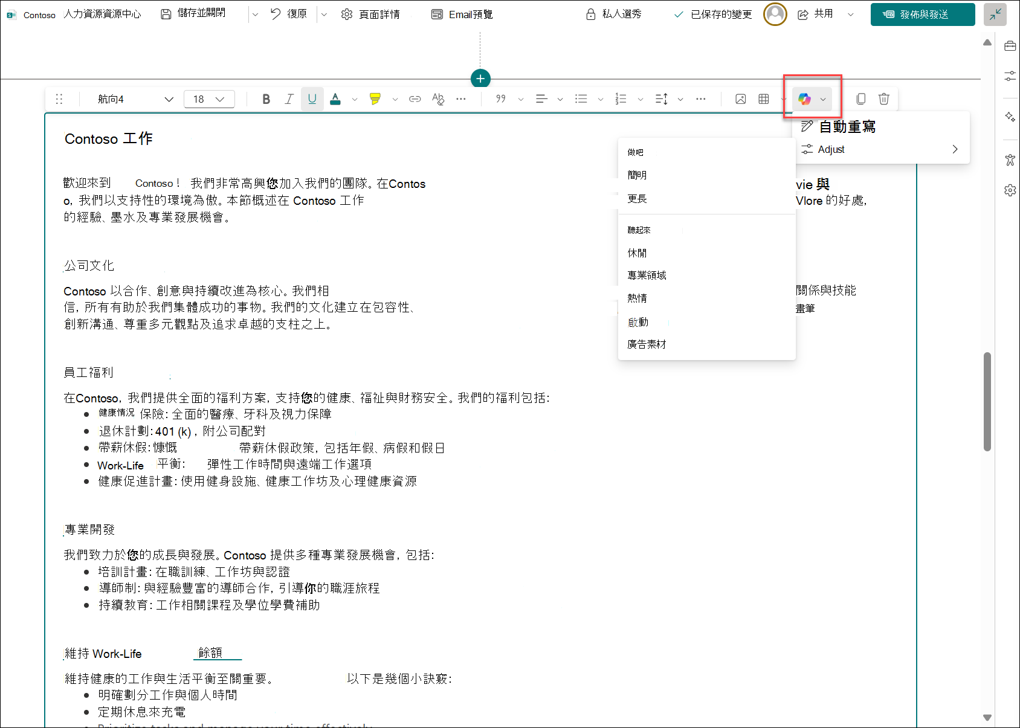Viewport: 1020px width, 728px height.
Task: Apply a numbered list
Action: [x=621, y=99]
